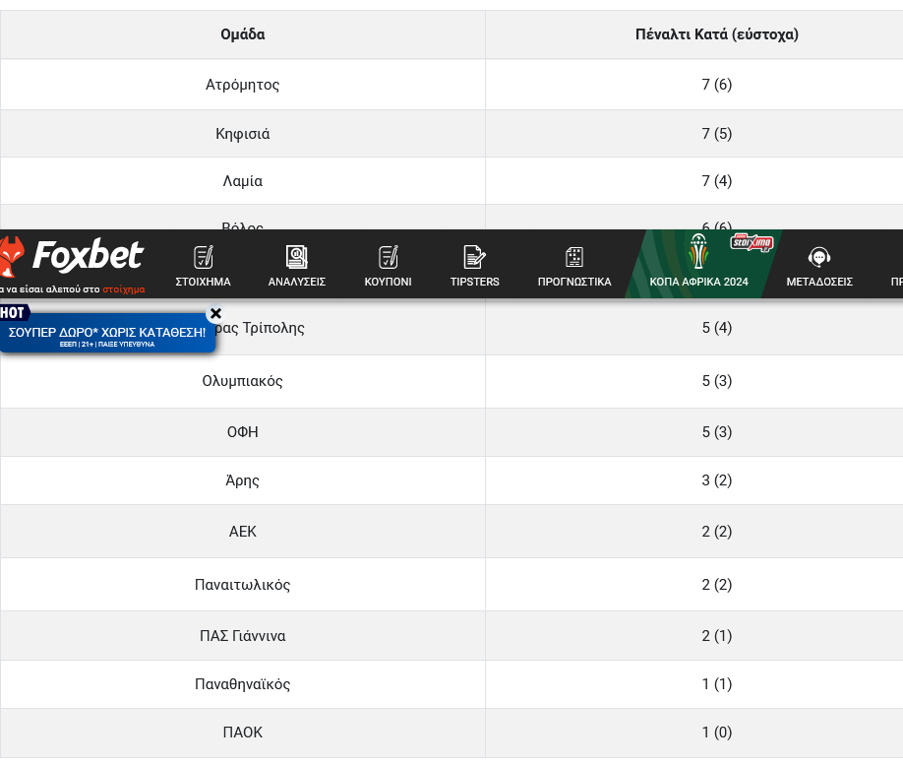Click the 3 (2) value for Άρης

[717, 480]
